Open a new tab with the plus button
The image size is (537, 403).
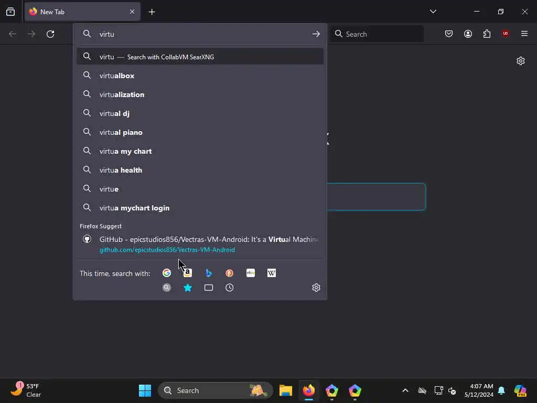[x=152, y=12]
